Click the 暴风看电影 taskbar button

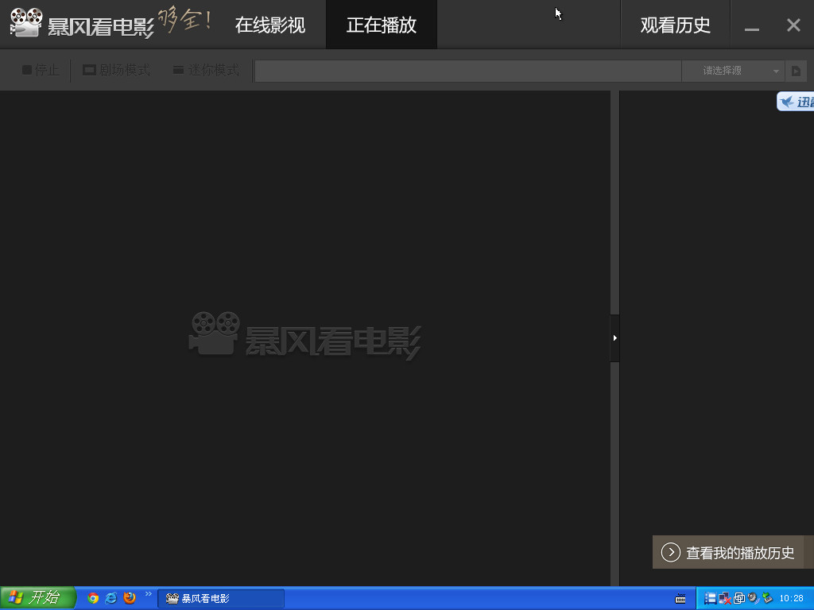pyautogui.click(x=221, y=599)
